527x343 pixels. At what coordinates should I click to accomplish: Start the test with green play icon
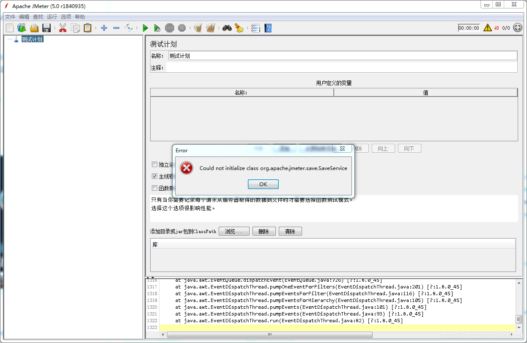tap(145, 28)
